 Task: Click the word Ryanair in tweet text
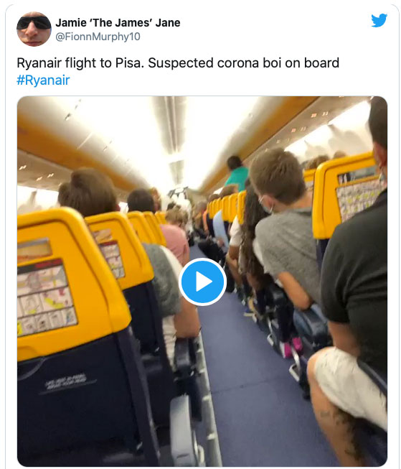point(39,63)
